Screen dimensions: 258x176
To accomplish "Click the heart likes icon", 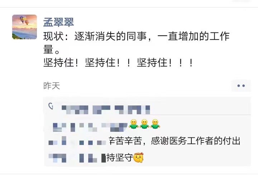I will click(51, 106).
